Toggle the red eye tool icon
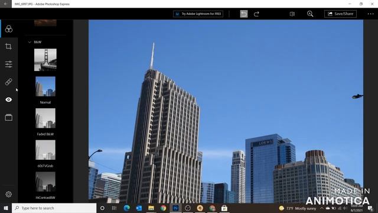 (9, 99)
